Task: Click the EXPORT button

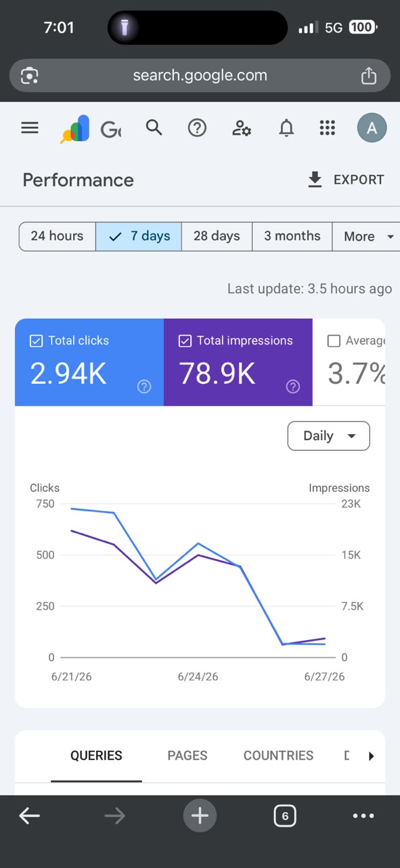Action: pyautogui.click(x=346, y=180)
